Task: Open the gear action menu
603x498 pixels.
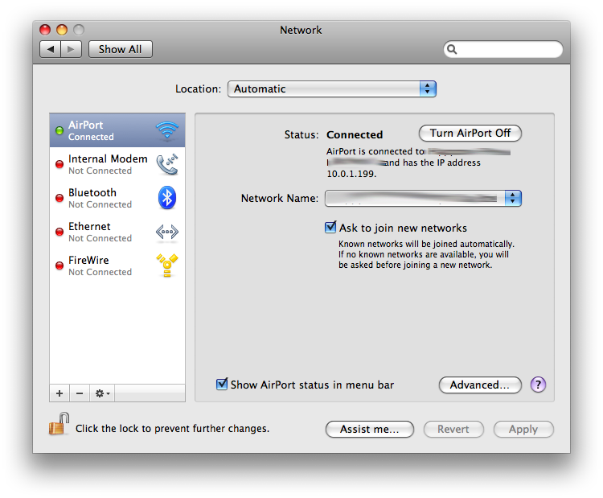Action: (x=102, y=393)
